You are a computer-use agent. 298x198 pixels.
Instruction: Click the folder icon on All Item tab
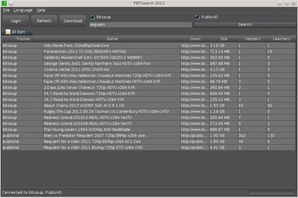pyautogui.click(x=8, y=32)
